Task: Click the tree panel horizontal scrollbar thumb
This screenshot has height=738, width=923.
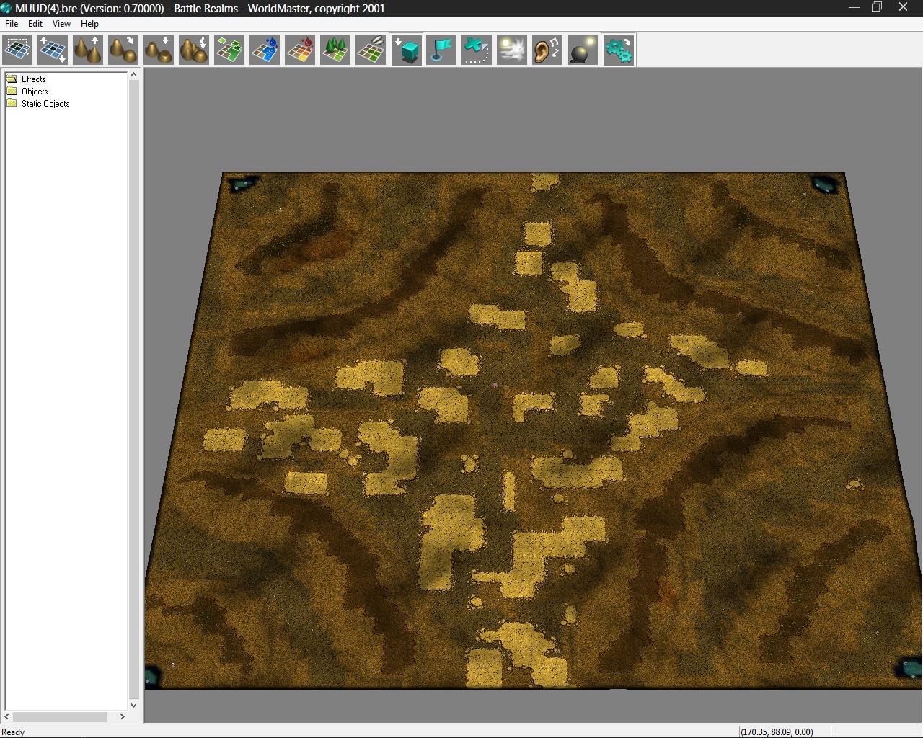Action: click(61, 717)
